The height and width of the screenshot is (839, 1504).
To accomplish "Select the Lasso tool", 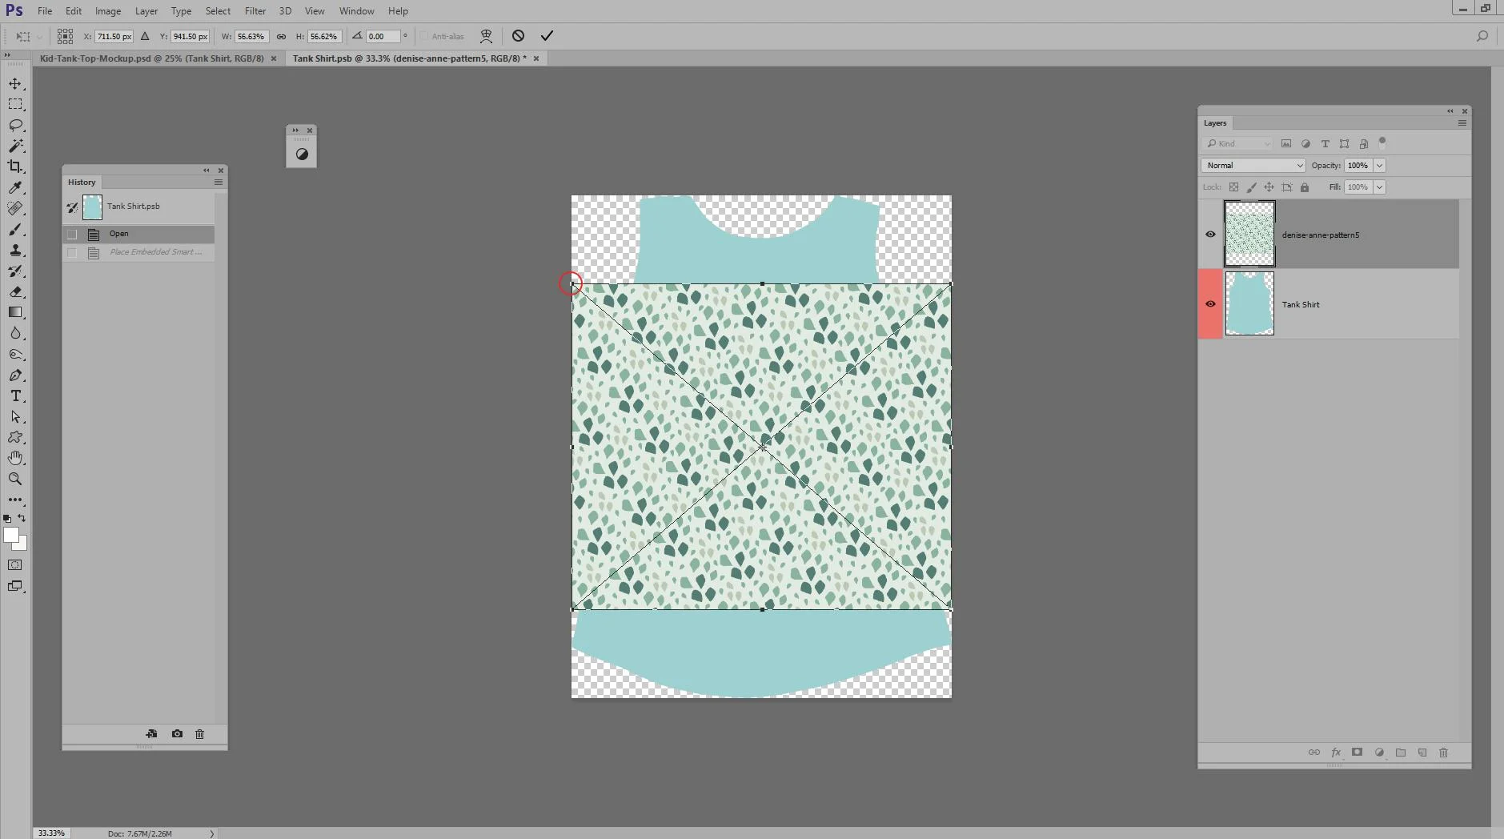I will 15,125.
